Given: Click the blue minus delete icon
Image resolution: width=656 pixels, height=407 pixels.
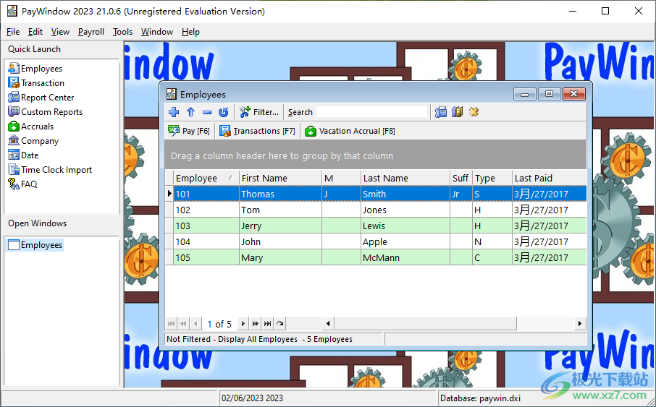Looking at the screenshot, I should [x=207, y=112].
